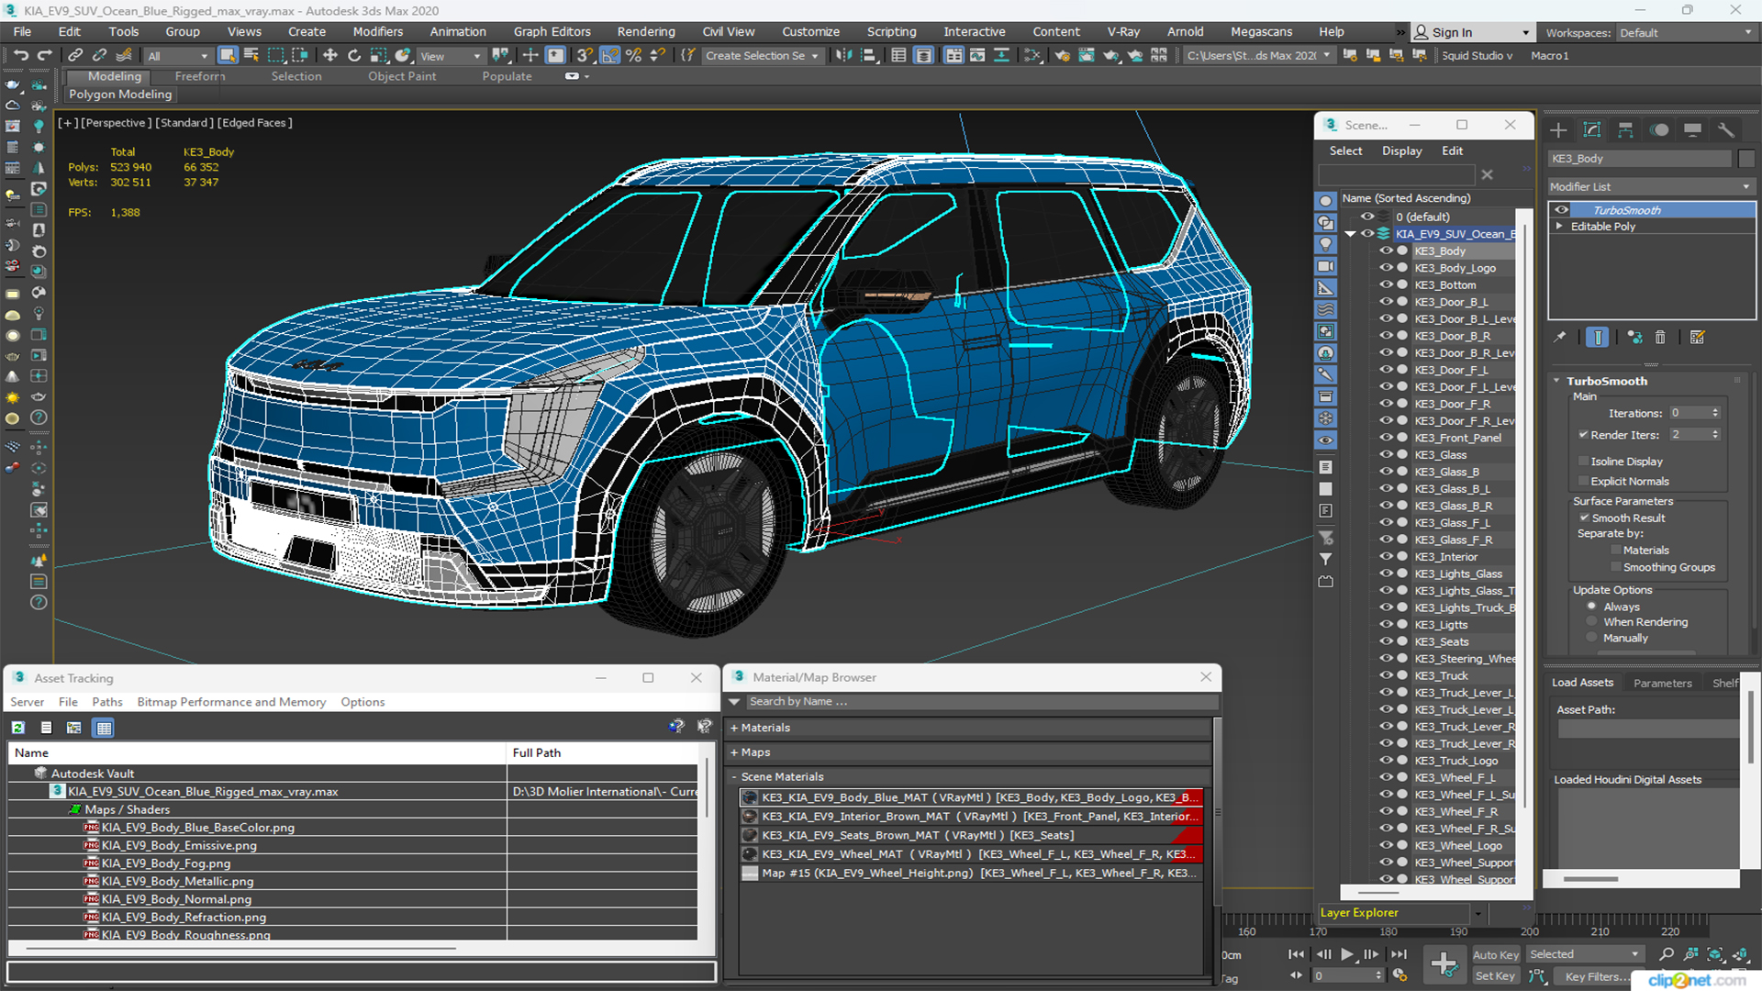Toggle TurboSmooth modifier visibility eye
The height and width of the screenshot is (991, 1762).
pyautogui.click(x=1561, y=210)
